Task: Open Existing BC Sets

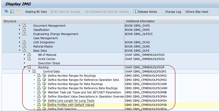Action: tap(36, 12)
